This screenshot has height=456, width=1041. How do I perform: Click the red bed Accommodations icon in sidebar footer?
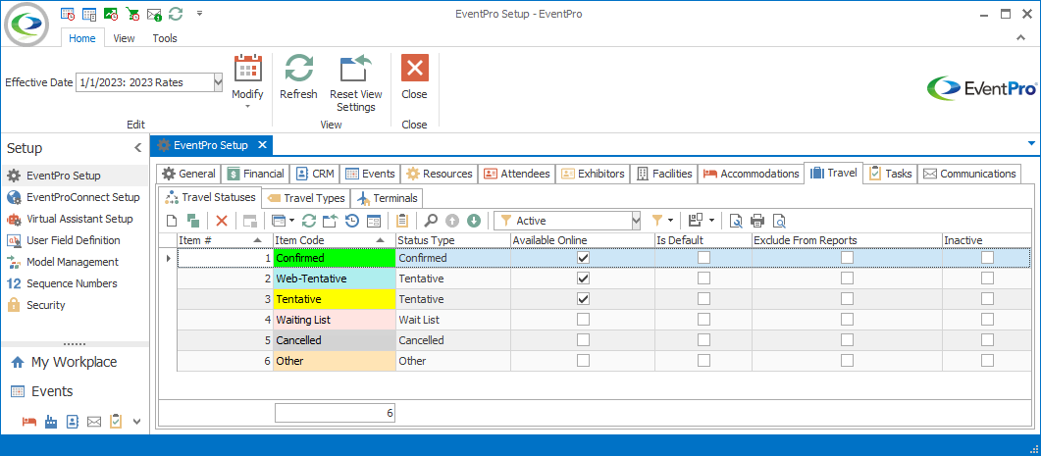pos(29,421)
